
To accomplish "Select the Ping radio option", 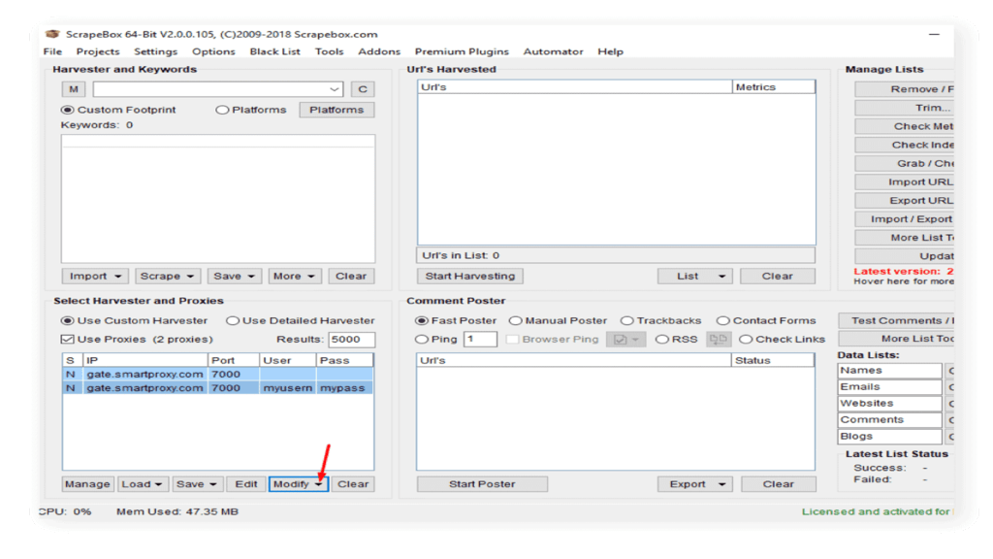I will click(x=436, y=339).
